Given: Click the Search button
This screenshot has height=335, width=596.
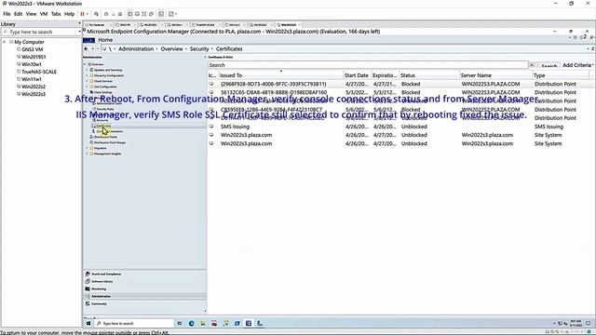Looking at the screenshot, I should tap(549, 65).
